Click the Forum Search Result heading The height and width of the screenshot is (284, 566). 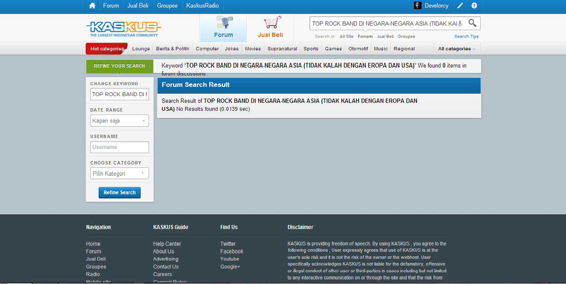click(196, 85)
